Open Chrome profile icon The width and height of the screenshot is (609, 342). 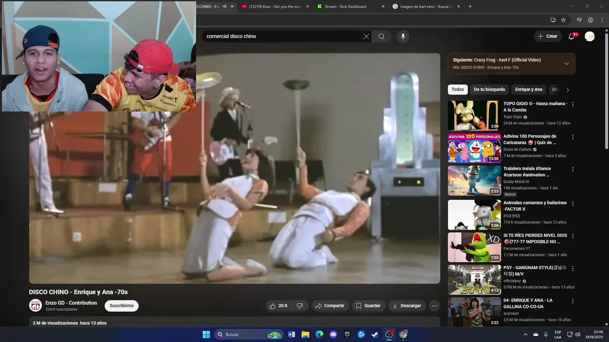click(x=590, y=20)
